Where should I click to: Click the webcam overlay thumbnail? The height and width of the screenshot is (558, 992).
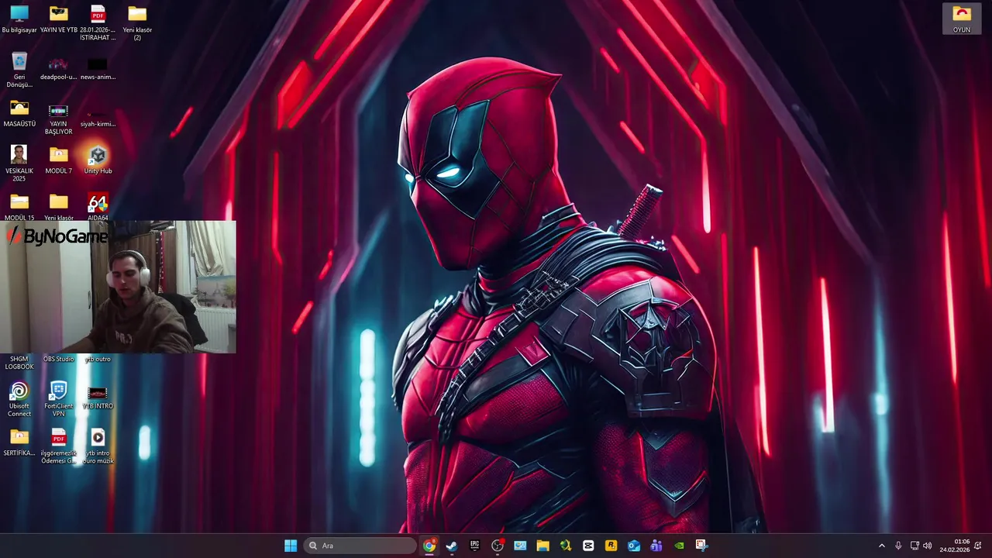tap(118, 287)
